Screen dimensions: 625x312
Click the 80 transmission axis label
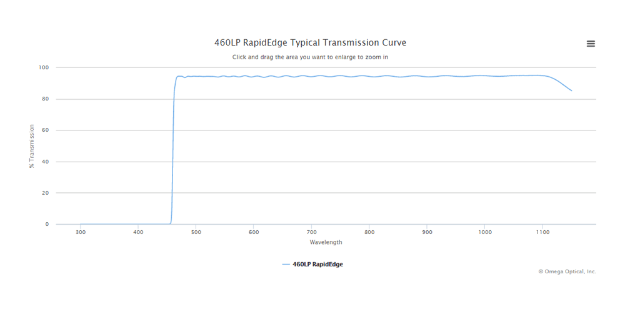click(x=46, y=99)
